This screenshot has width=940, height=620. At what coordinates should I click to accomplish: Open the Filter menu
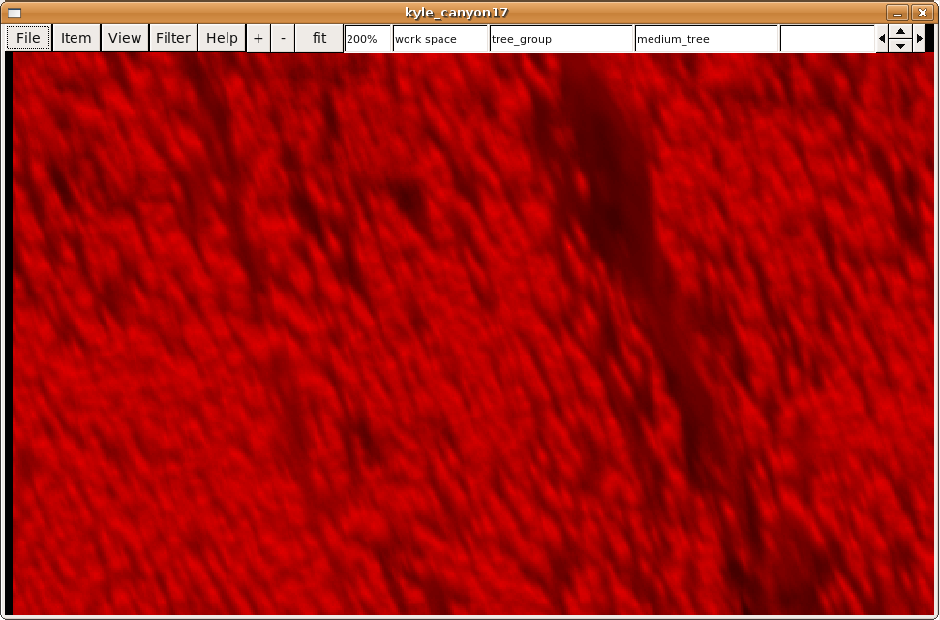pos(173,38)
